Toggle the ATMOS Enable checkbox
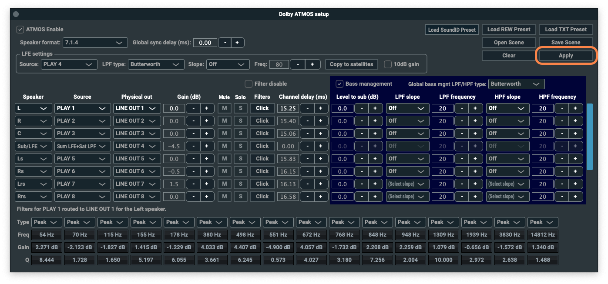Screen dimensions: 608x284 click(x=20, y=30)
